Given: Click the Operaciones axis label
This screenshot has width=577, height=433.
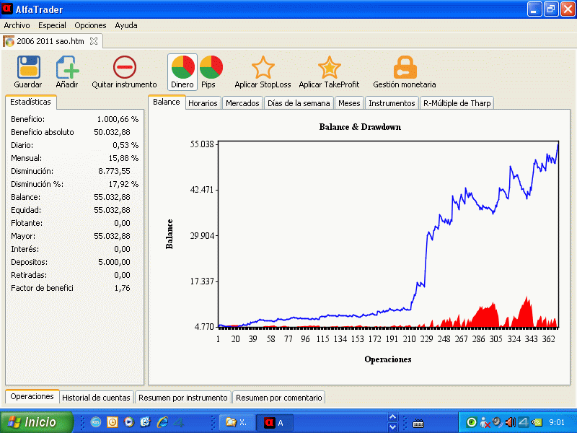Looking at the screenshot, I should [388, 359].
